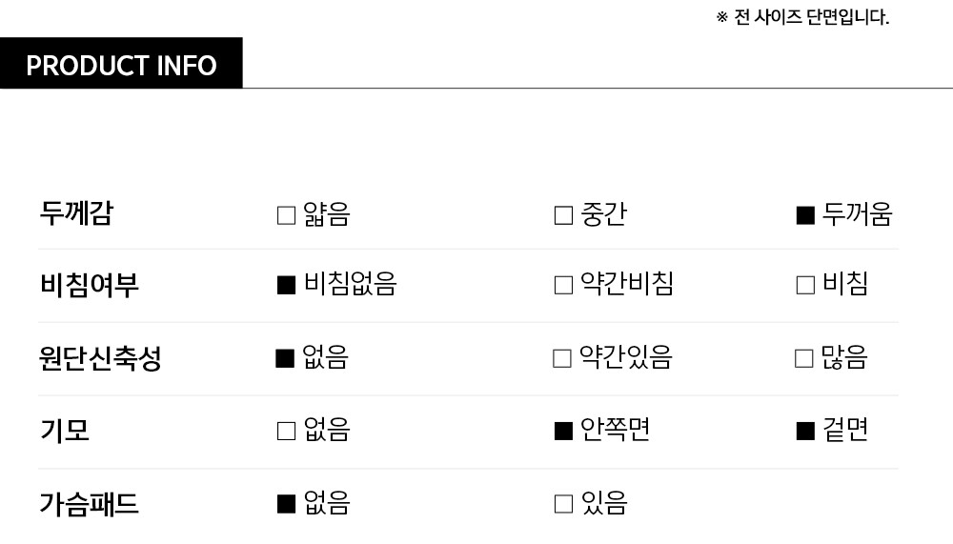
Task: Click the 두께감 row label
Action: [76, 213]
